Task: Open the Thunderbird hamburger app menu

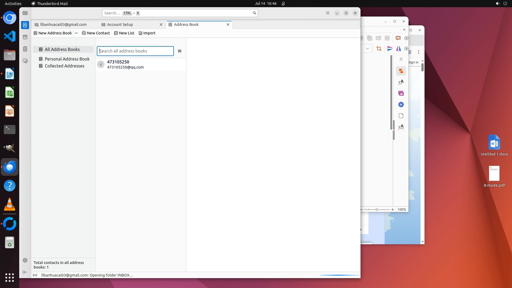Action: [328, 13]
